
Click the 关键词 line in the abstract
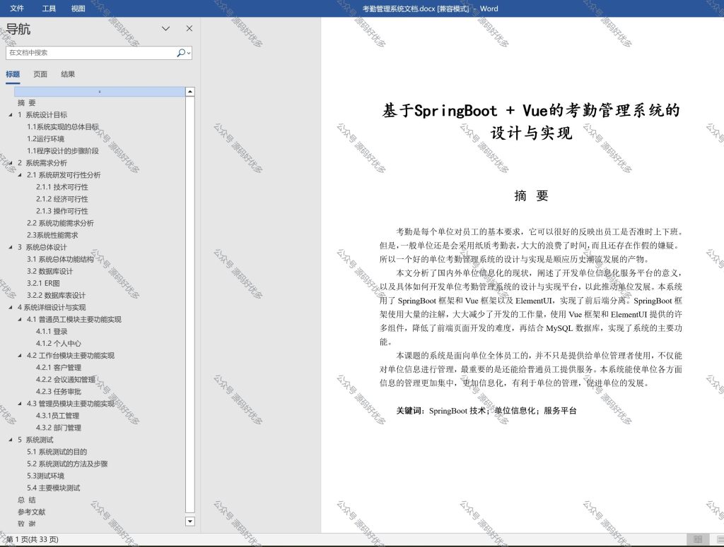click(x=486, y=411)
